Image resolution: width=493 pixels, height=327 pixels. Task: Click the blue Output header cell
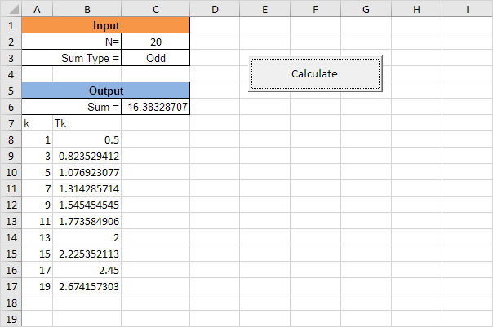105,91
